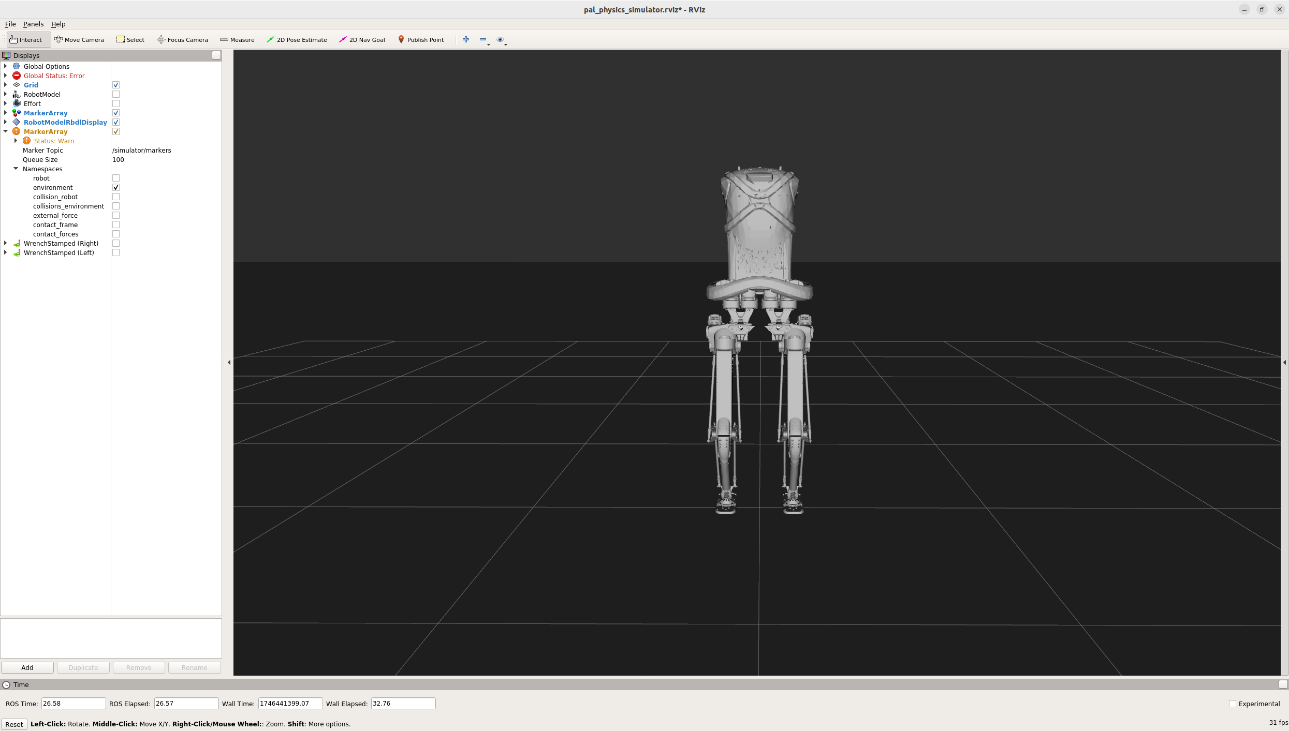This screenshot has height=731, width=1289.
Task: Toggle the Experimental checkbox in Time panel
Action: (x=1233, y=704)
